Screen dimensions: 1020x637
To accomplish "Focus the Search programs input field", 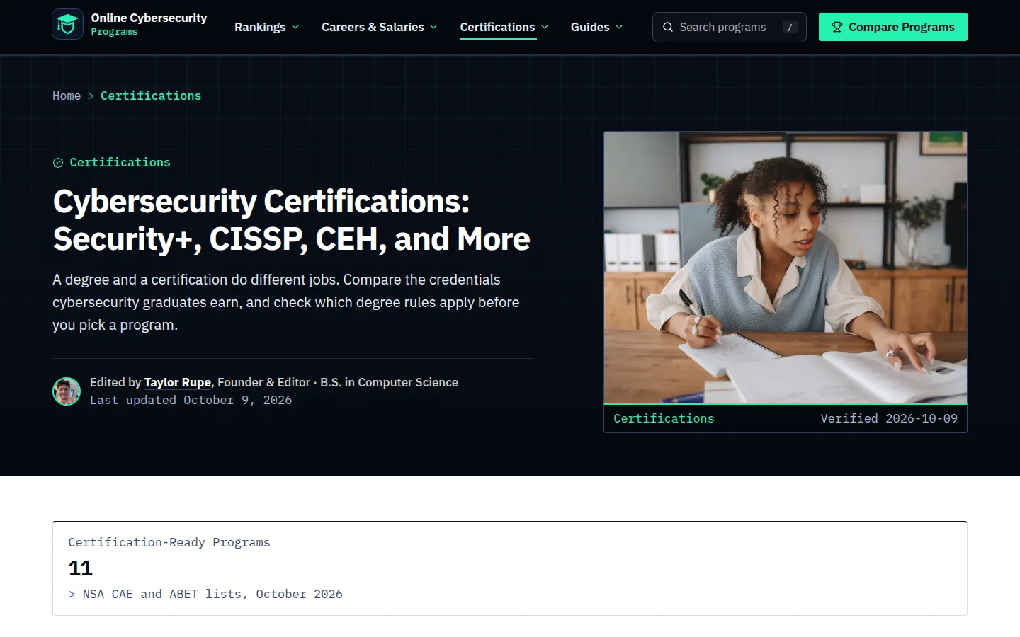I will [729, 27].
